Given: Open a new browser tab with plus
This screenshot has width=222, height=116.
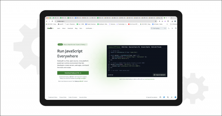Looking at the screenshot, I should pos(172,18).
